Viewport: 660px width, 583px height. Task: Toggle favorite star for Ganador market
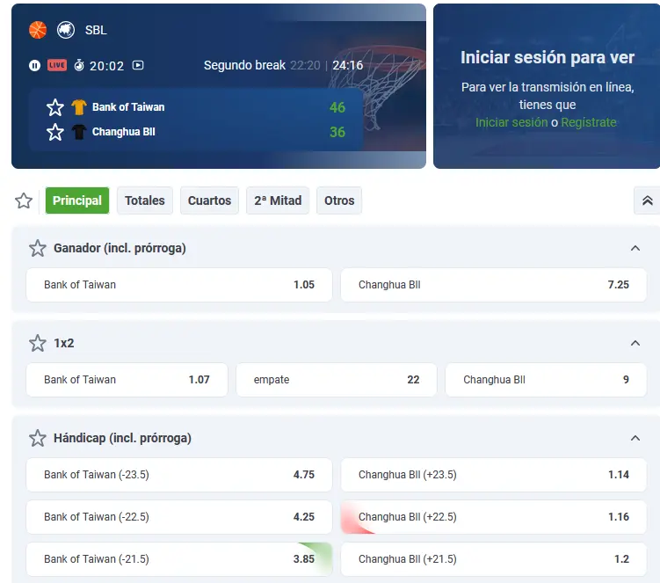(37, 248)
